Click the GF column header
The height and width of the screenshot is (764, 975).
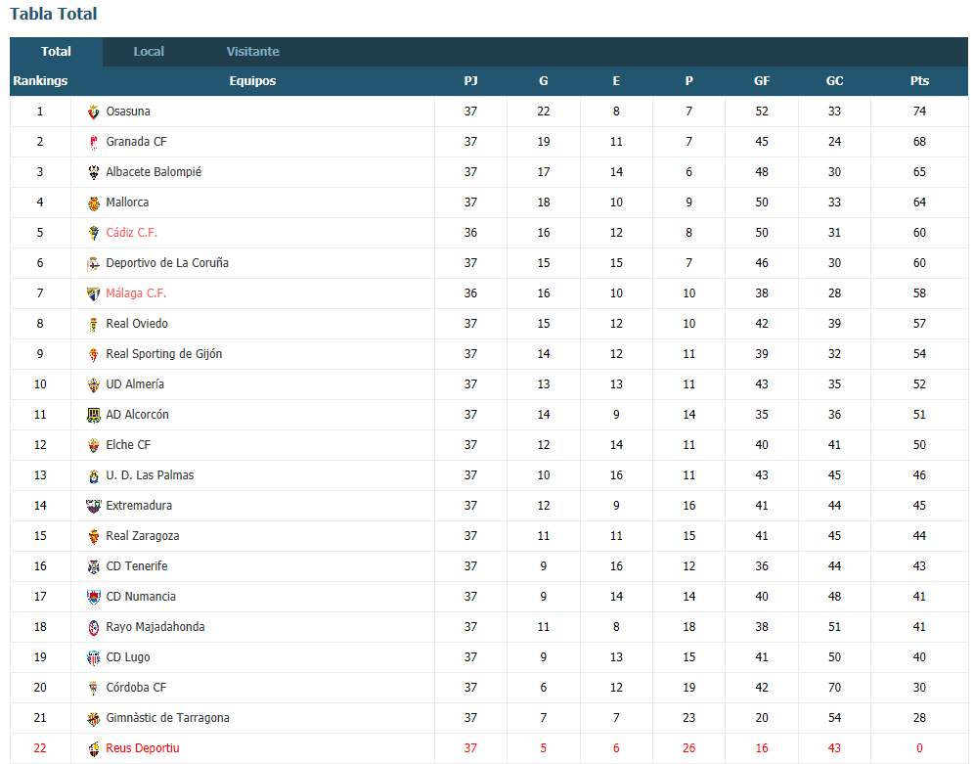pyautogui.click(x=762, y=81)
